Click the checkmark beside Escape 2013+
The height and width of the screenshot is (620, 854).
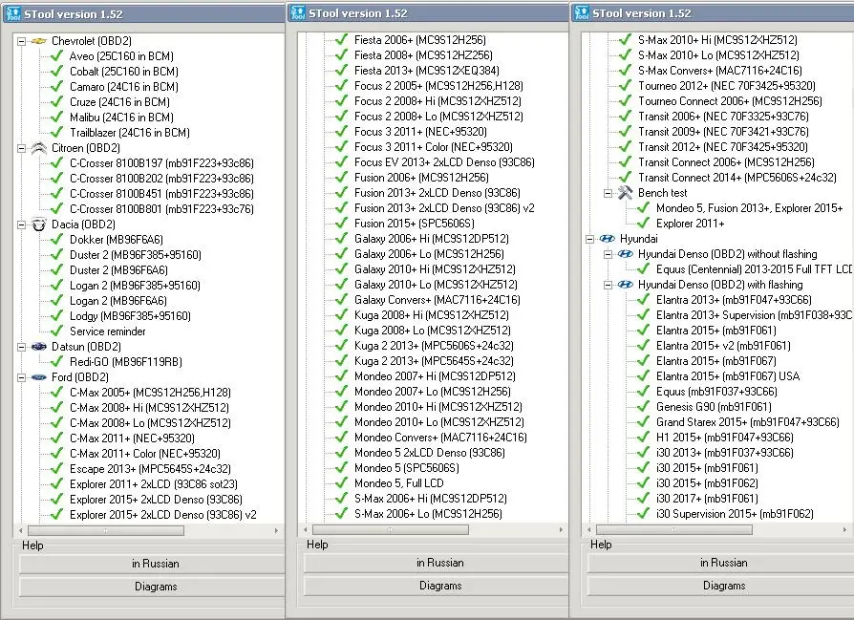(x=56, y=468)
